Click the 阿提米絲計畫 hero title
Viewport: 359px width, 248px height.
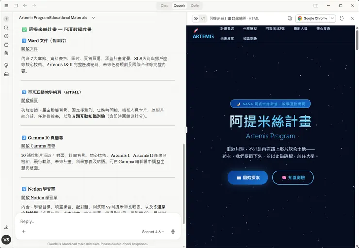tap(271, 121)
